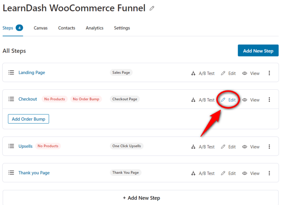This screenshot has width=281, height=205.
Task: Open A/B Test for Upsells step
Action: tap(203, 147)
